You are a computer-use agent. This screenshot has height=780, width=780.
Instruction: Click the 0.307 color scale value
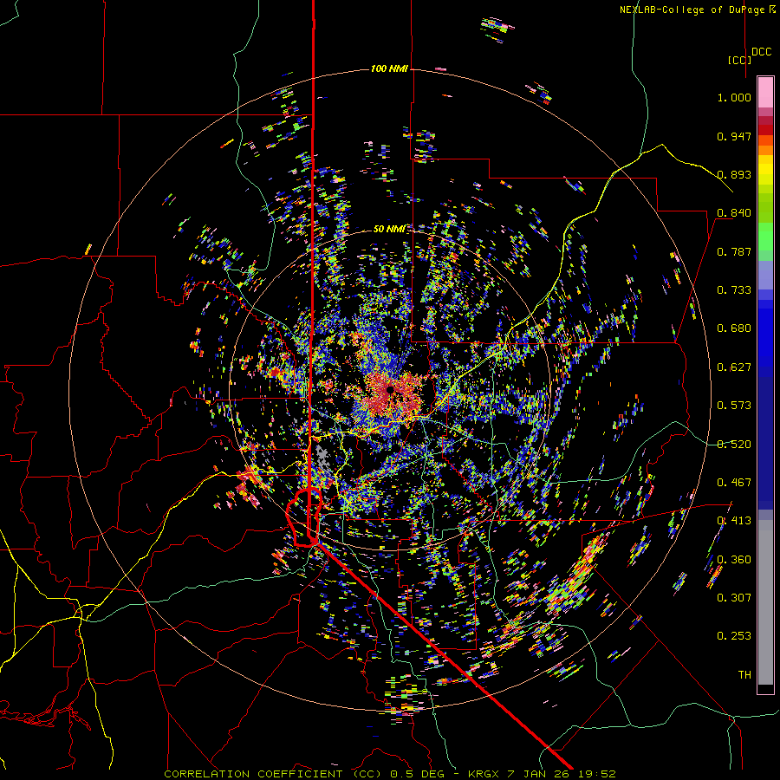coord(734,598)
